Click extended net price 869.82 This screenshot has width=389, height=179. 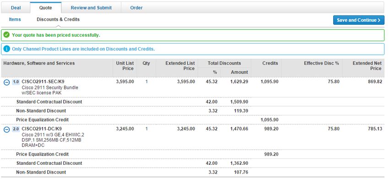coord(375,81)
